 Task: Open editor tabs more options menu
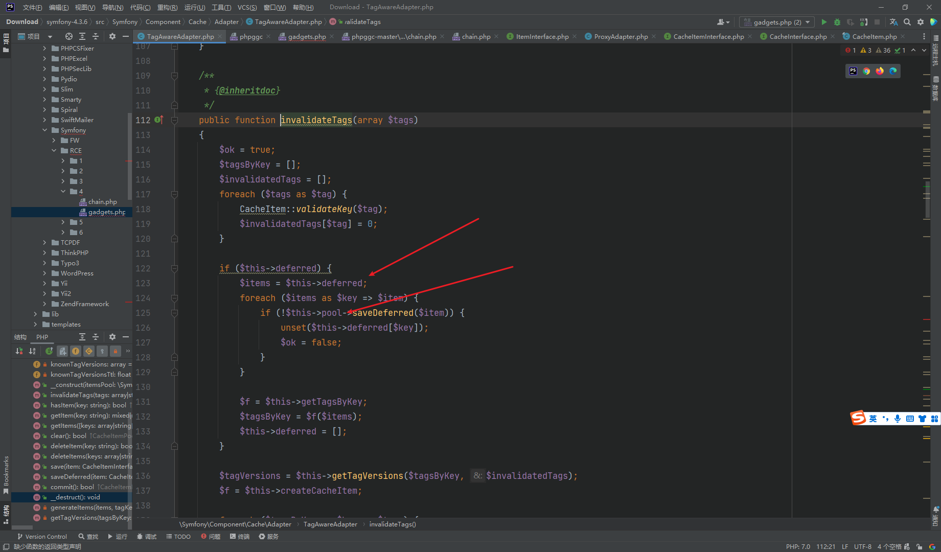[x=924, y=36]
